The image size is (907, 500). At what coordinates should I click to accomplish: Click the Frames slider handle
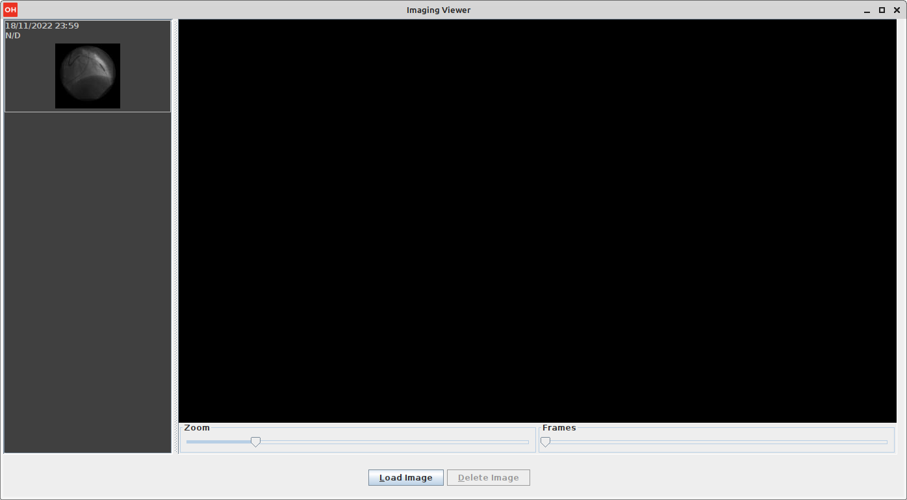coord(546,442)
